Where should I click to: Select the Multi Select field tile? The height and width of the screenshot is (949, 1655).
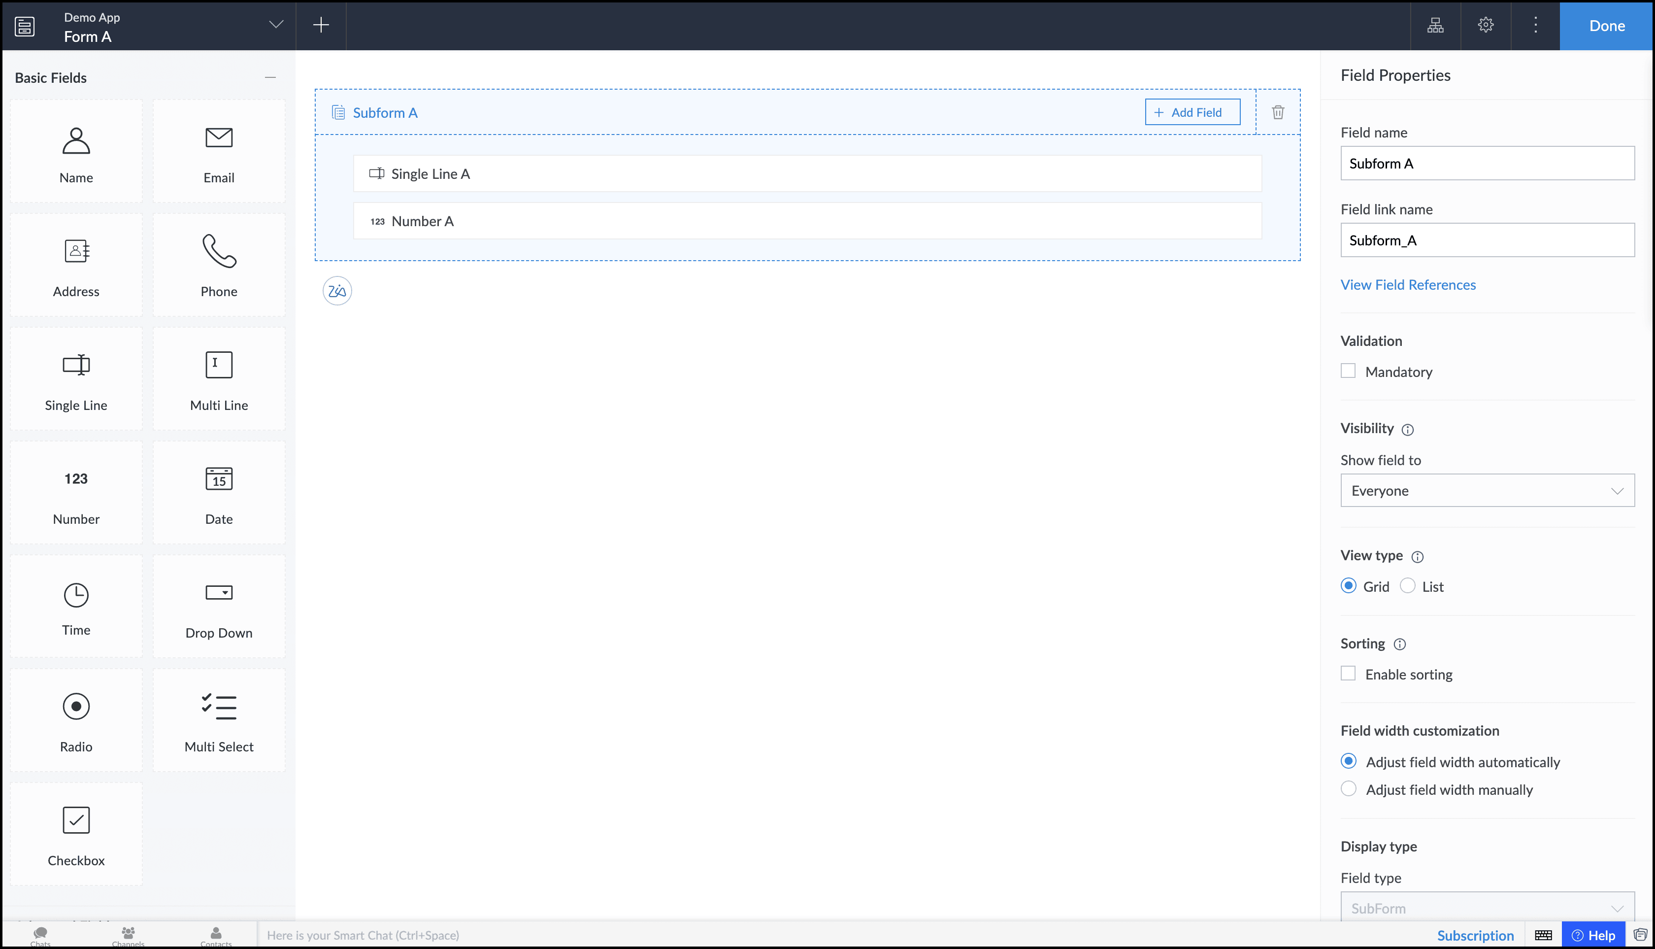(x=219, y=721)
